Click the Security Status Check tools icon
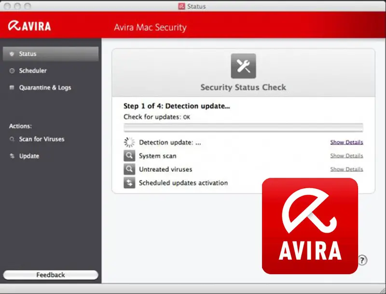Screen dimensions: 386x294 coord(243,66)
